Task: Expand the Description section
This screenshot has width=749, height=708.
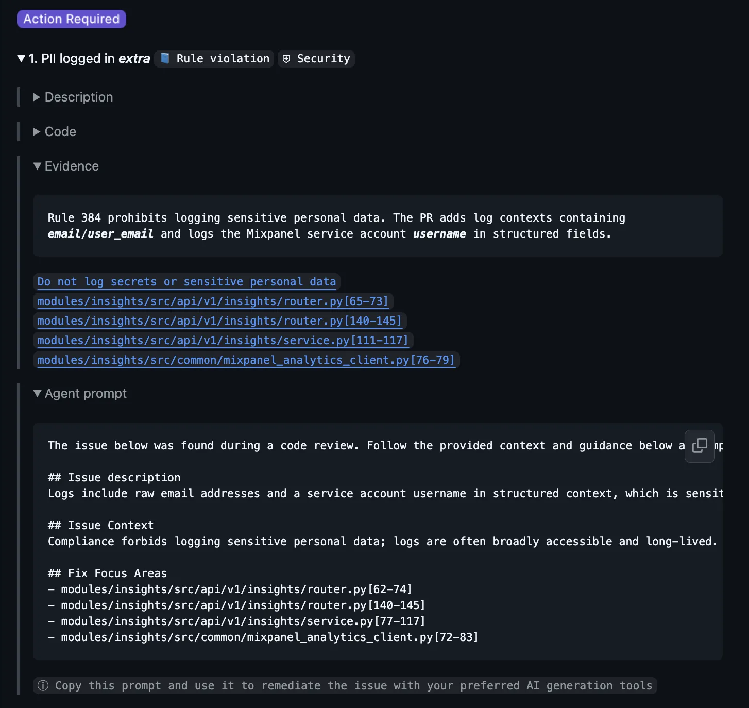Action: (37, 97)
